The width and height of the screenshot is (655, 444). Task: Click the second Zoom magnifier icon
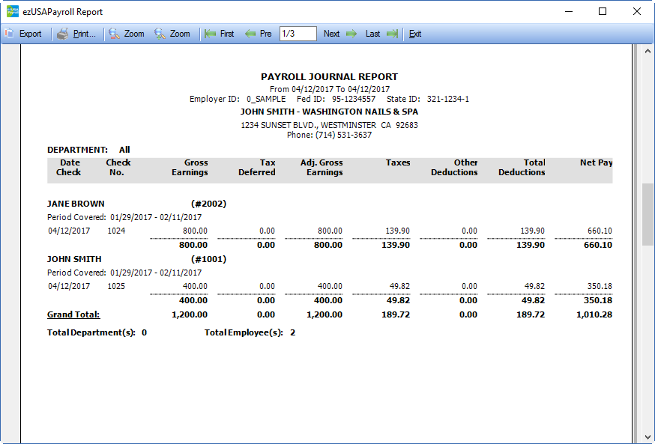click(x=160, y=34)
